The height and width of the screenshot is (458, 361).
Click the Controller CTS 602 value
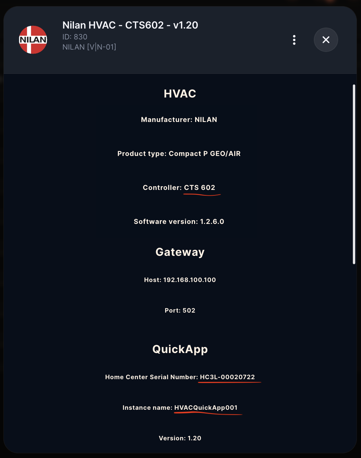point(200,188)
